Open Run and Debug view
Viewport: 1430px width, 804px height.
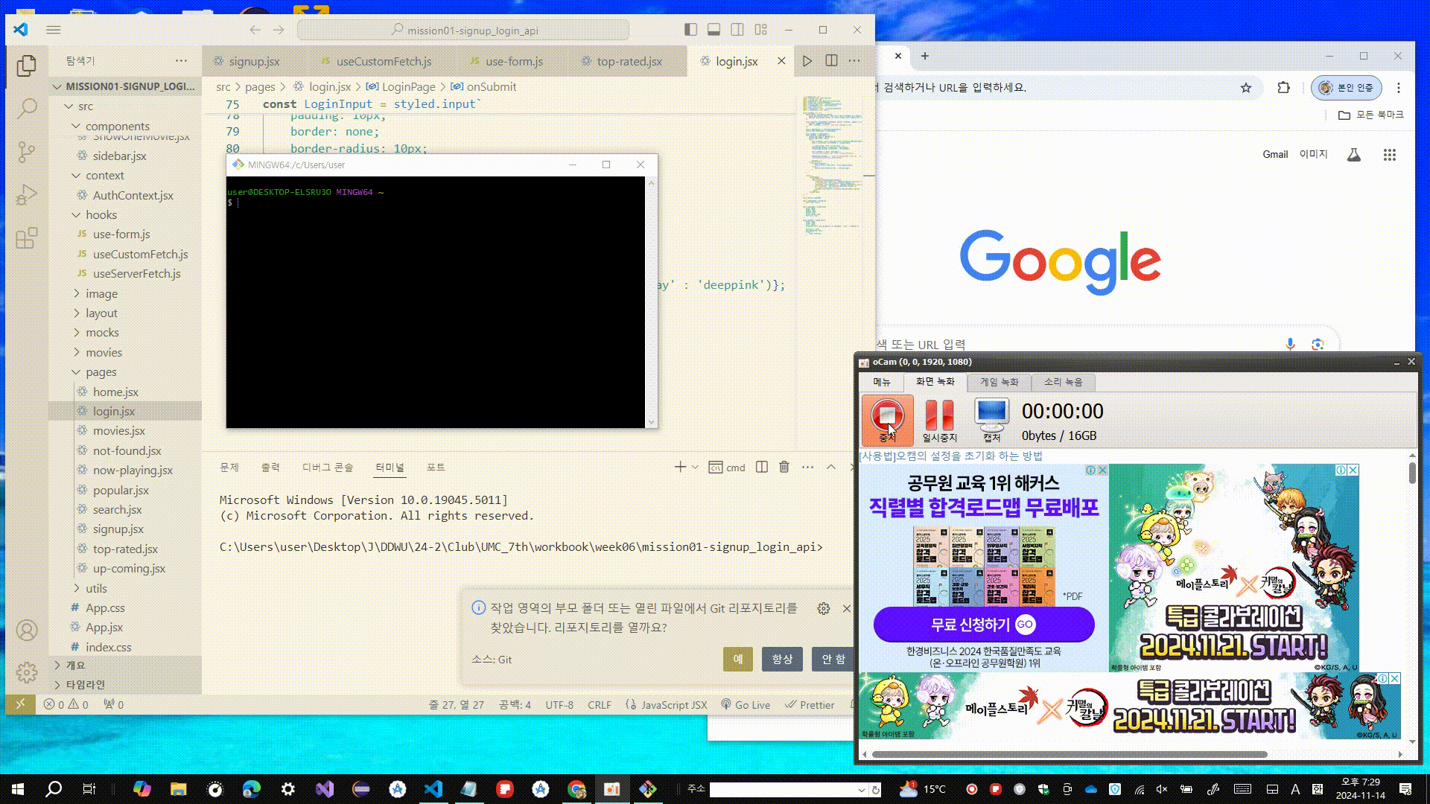(x=27, y=195)
